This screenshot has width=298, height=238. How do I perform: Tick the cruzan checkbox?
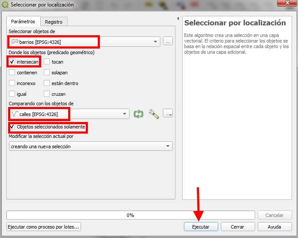[47, 94]
